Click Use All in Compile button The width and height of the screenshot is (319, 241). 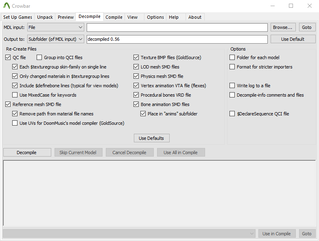point(181,153)
